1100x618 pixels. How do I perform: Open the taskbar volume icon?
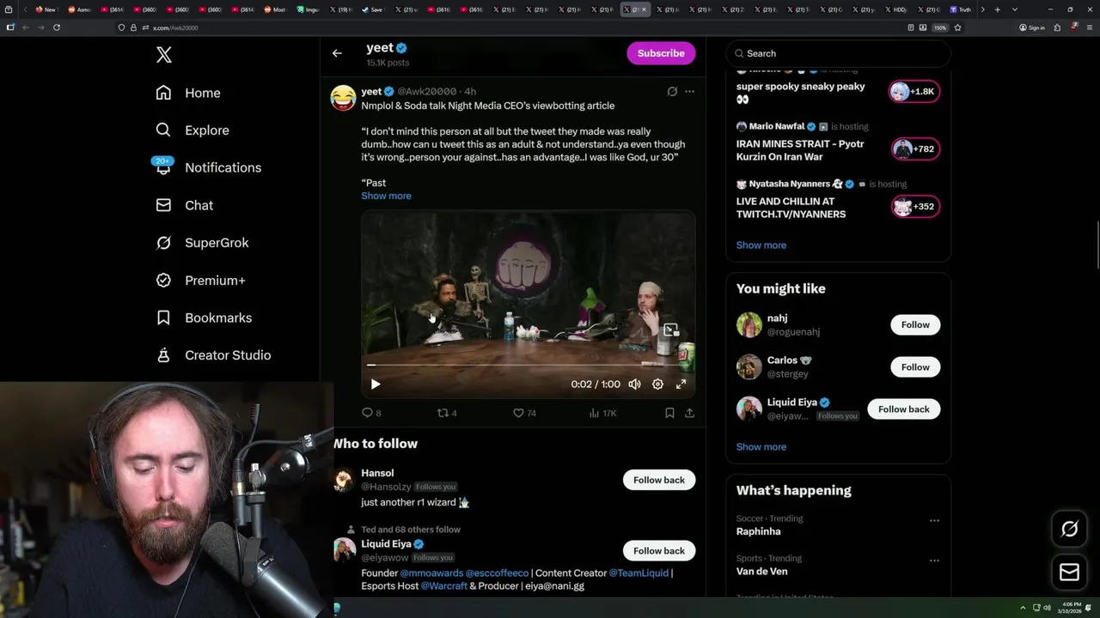click(x=1047, y=608)
